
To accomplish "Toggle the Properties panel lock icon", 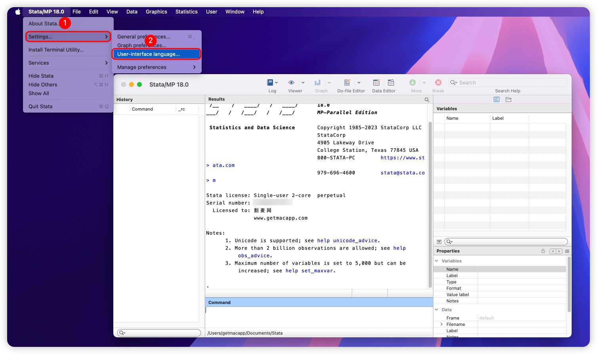I will [543, 251].
